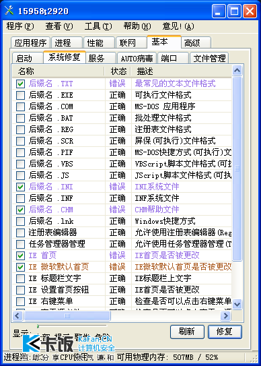Sort by the 描述 column header
Viewport: 261px width, 366px height.
(182, 71)
